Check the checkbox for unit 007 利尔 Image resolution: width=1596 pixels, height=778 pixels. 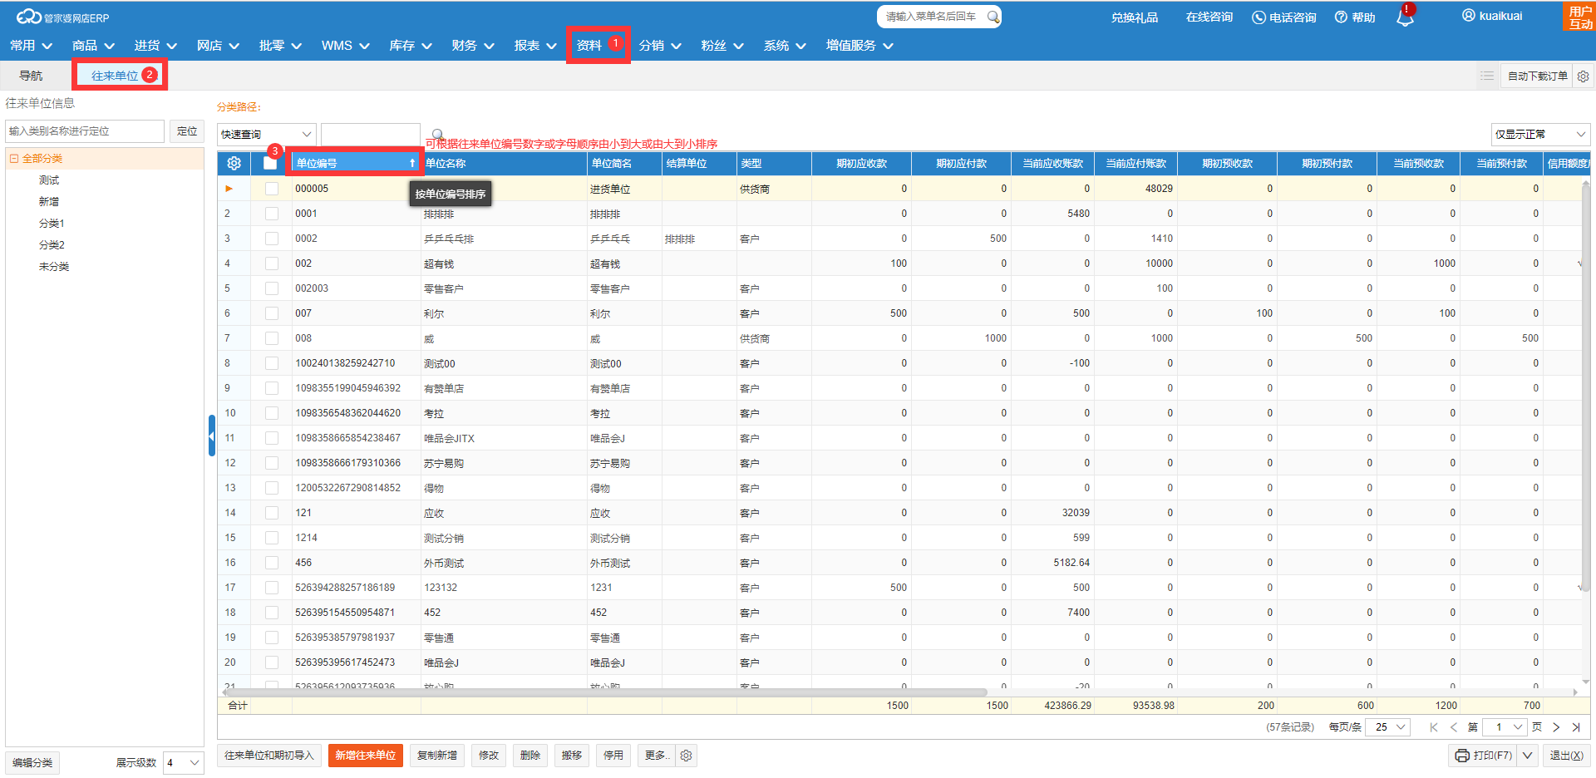272,313
